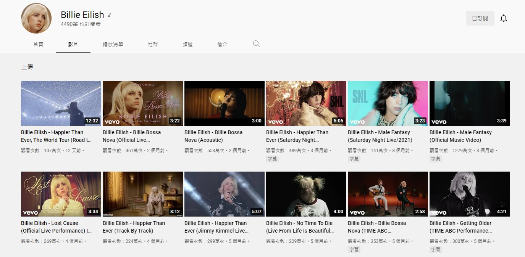525x257 pixels.
Task: Go to the 社群 tab
Action: click(153, 45)
